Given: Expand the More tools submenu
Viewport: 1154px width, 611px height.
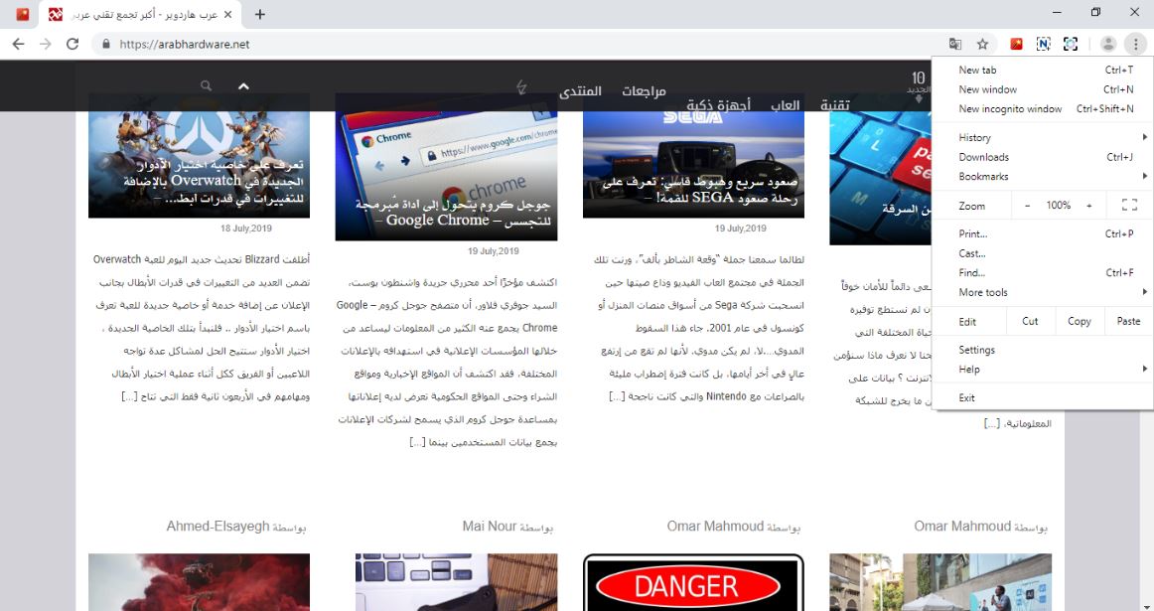Looking at the screenshot, I should pos(1042,292).
